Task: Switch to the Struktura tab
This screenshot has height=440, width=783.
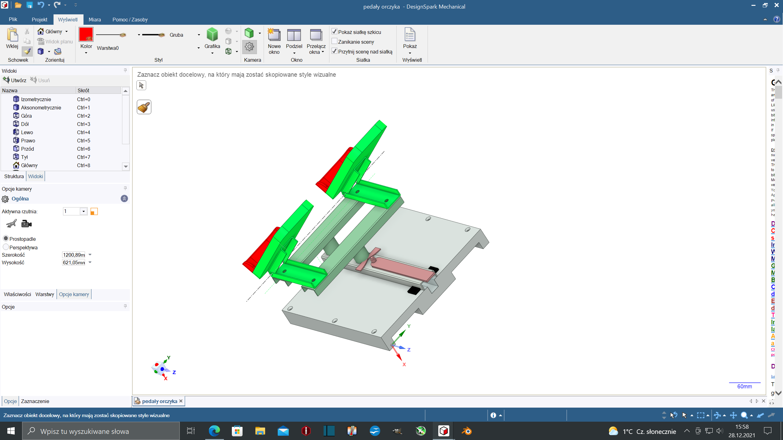Action: click(14, 176)
